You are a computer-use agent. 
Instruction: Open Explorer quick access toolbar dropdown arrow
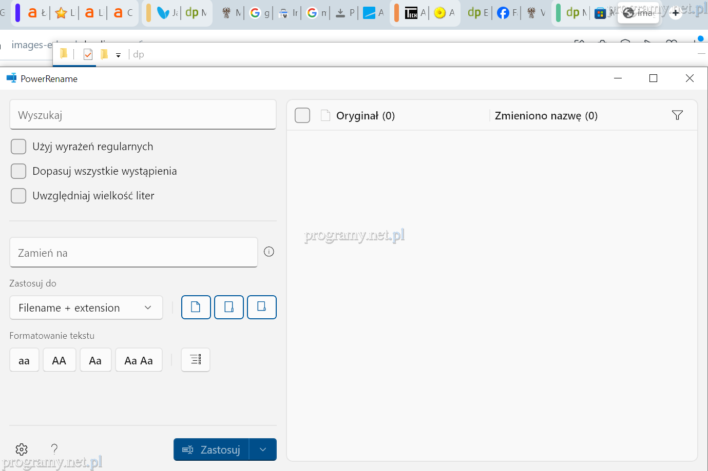pos(118,55)
